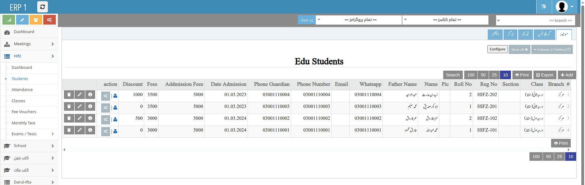Collapse the Hifz sidebar menu
585x185 pixels.
(x=29, y=56)
